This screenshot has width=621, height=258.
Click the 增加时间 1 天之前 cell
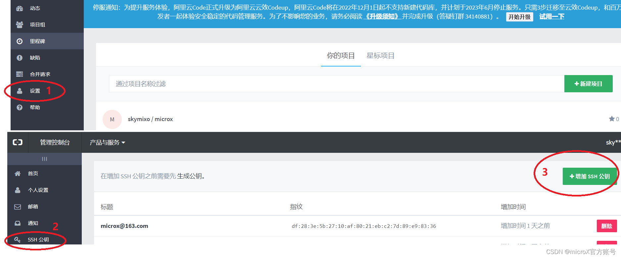[x=525, y=226]
